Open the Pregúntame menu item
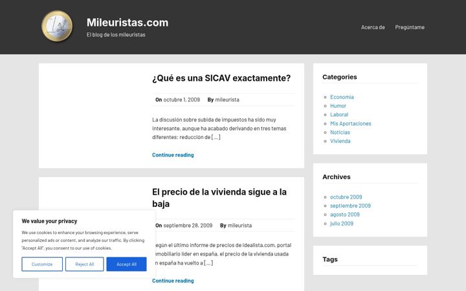 410,27
